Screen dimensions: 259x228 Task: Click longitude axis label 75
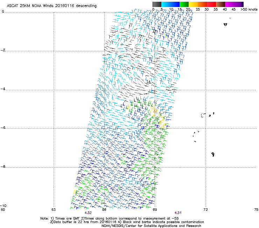click(x=256, y=210)
